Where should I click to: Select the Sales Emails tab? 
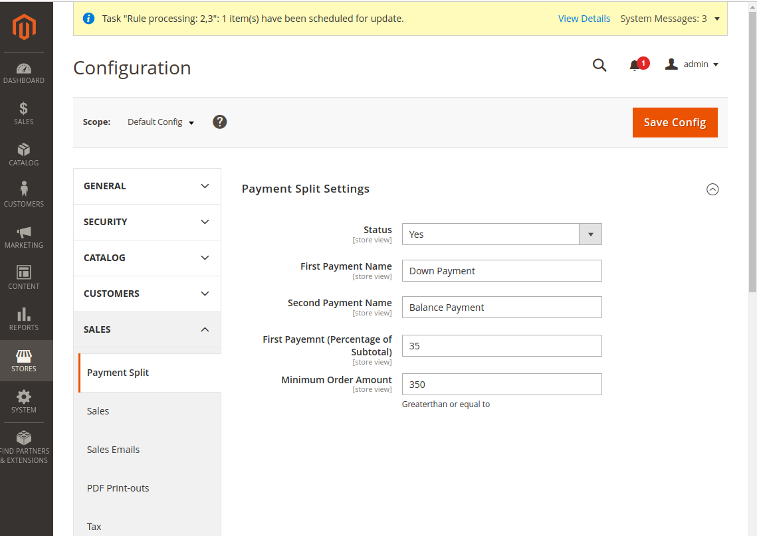[114, 450]
